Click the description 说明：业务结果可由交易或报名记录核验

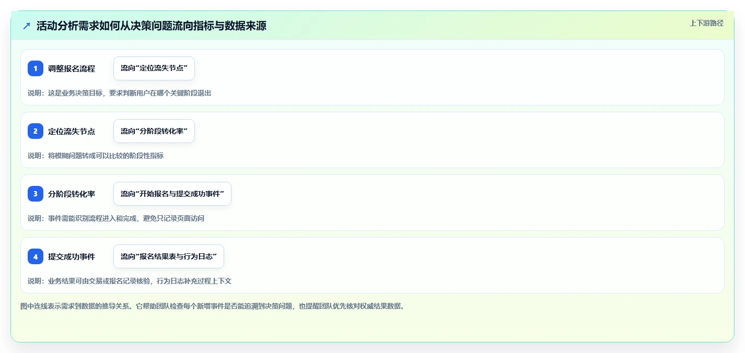point(130,281)
